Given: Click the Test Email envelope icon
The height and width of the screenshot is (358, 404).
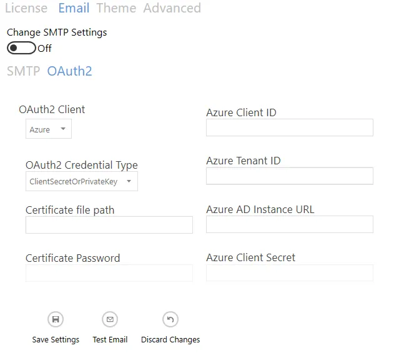Looking at the screenshot, I should click(x=110, y=319).
